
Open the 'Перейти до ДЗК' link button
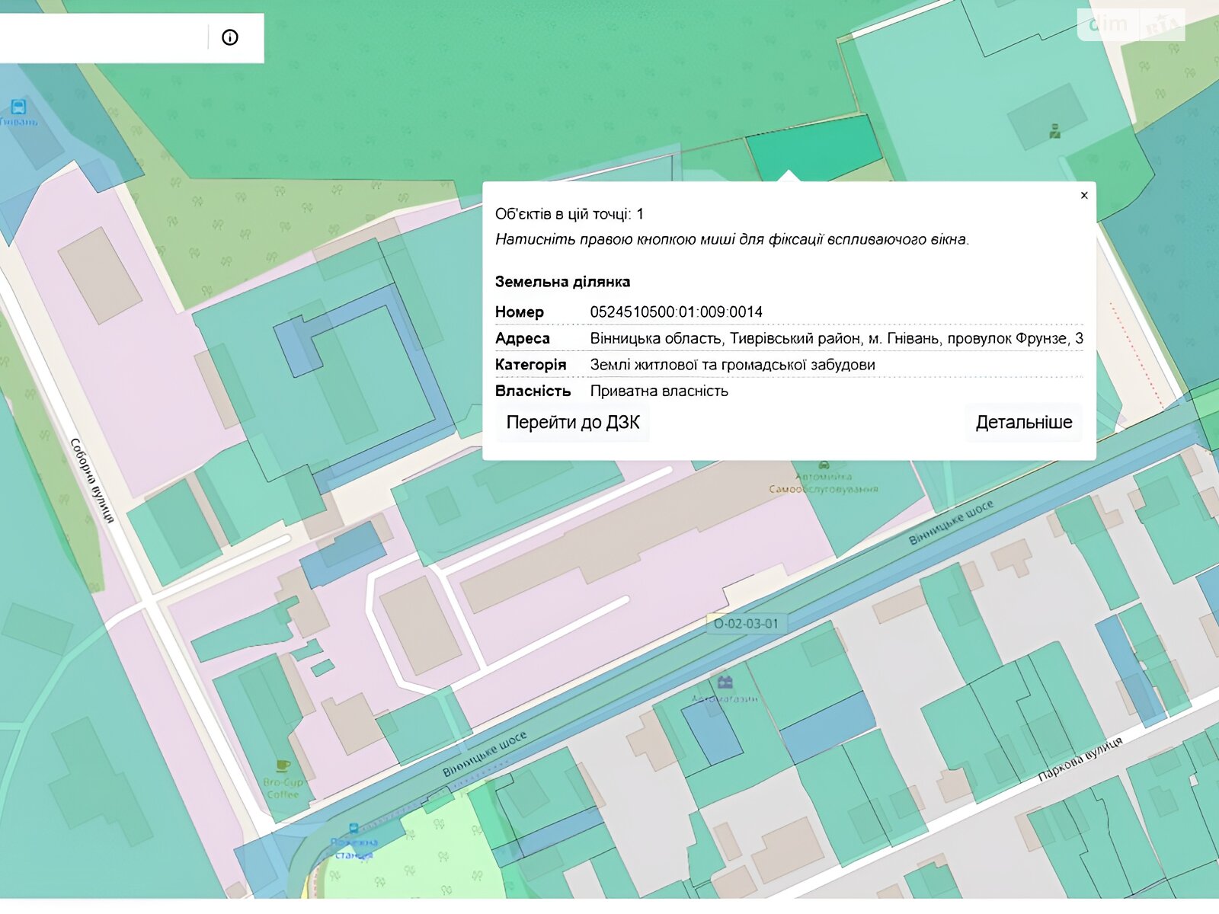(x=573, y=423)
